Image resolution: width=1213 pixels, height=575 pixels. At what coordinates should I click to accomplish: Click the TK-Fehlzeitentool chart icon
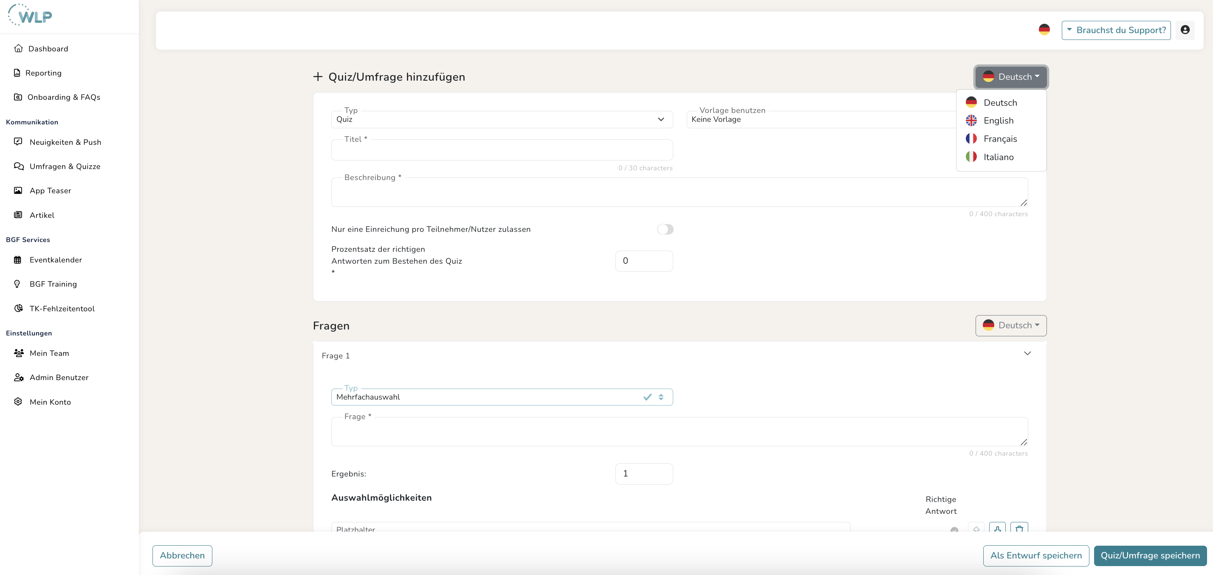pos(18,308)
